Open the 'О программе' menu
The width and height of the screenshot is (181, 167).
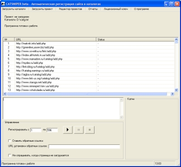pyautogui.click(x=141, y=9)
